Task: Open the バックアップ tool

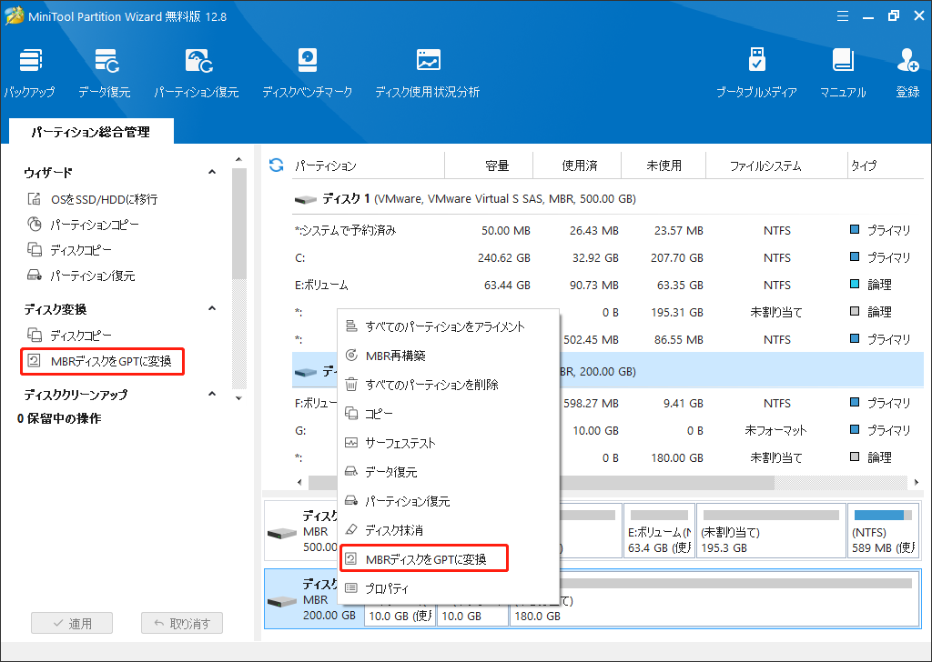Action: click(30, 73)
